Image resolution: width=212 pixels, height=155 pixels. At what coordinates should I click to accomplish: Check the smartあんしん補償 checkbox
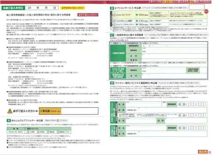(x=114, y=21)
